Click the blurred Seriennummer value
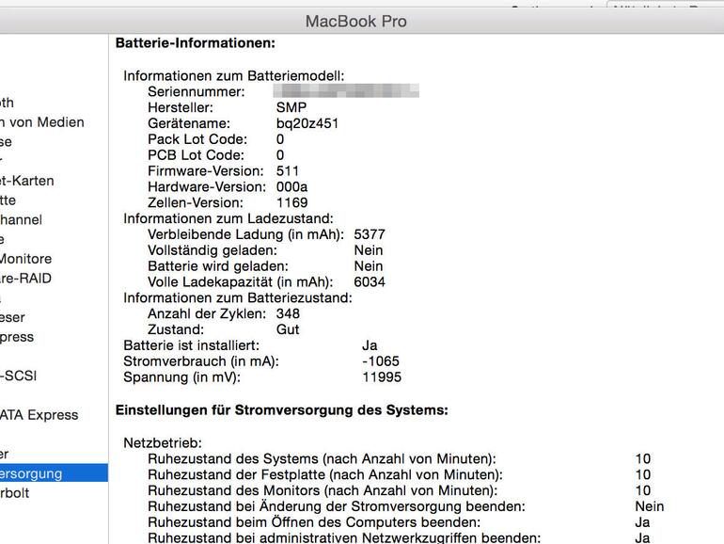The image size is (724, 544). point(346,90)
